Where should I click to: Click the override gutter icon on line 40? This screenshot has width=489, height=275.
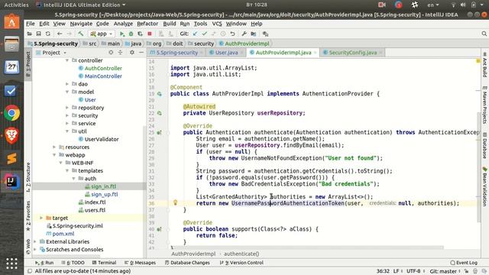[x=160, y=229]
